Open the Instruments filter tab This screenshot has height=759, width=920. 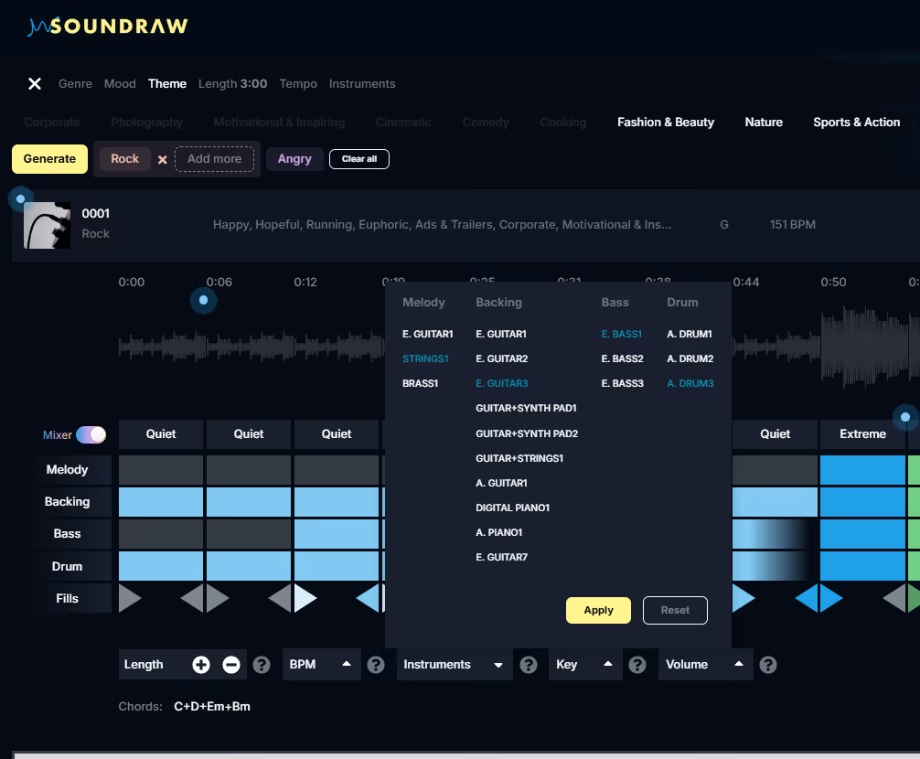tap(362, 84)
